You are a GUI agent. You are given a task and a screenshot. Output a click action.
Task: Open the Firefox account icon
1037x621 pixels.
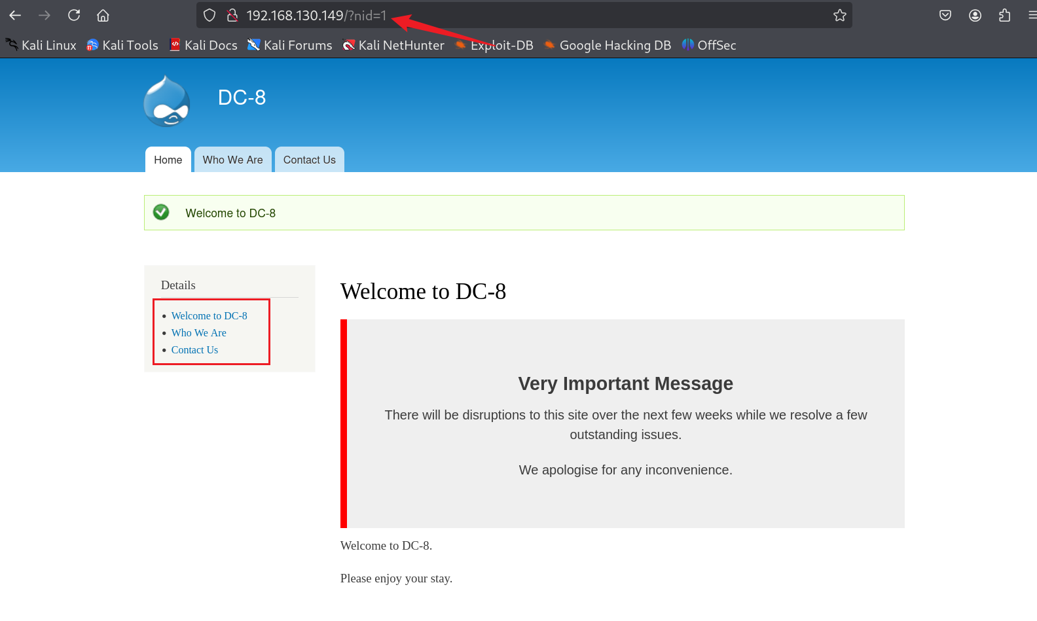tap(975, 15)
